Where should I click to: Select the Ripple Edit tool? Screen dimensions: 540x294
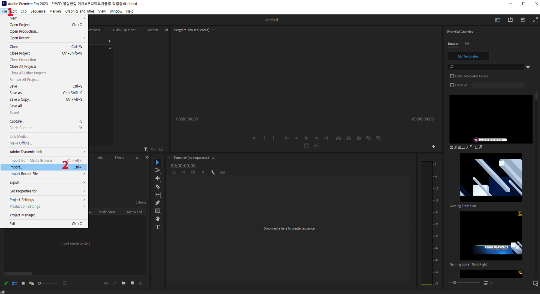tap(158, 178)
